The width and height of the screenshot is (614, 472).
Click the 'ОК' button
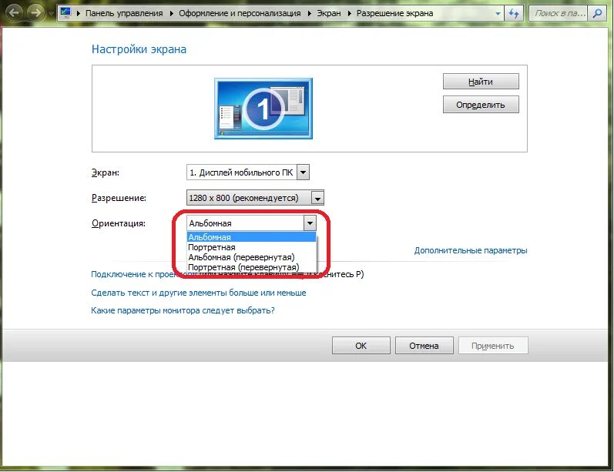[x=361, y=346]
